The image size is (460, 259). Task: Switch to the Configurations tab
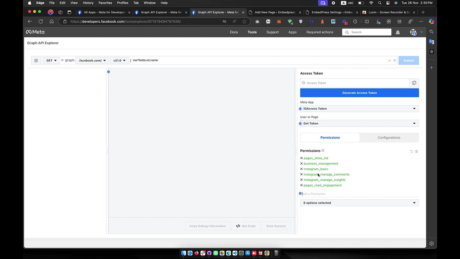pos(389,138)
